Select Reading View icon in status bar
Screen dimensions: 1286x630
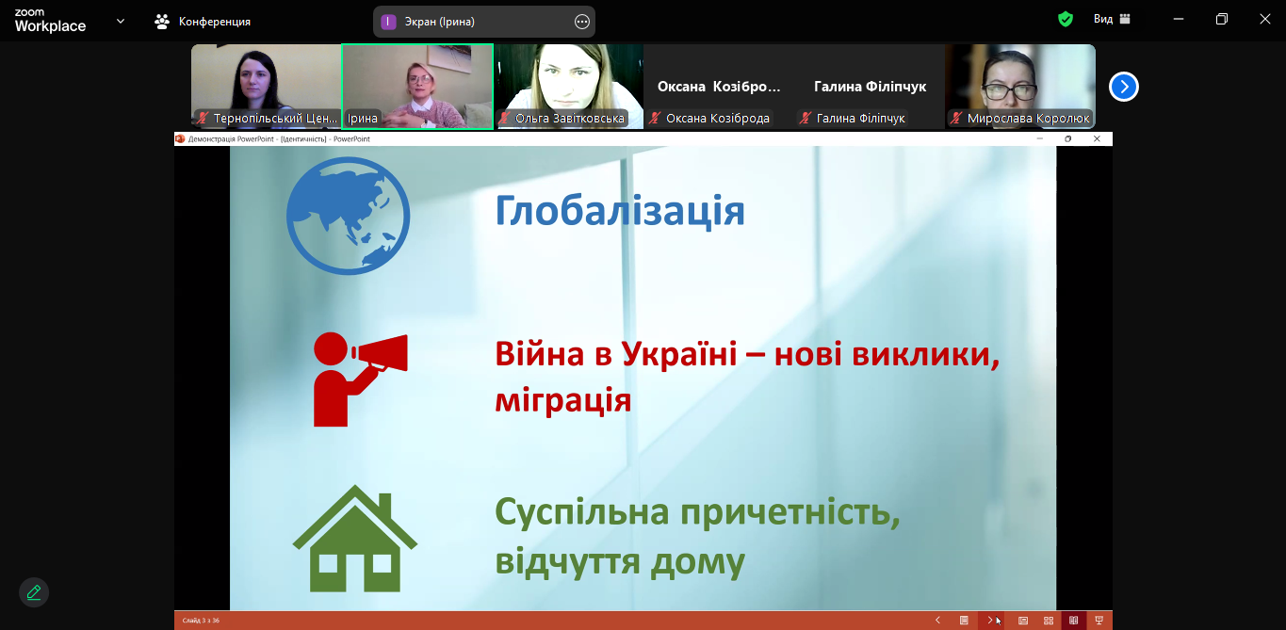(1073, 621)
